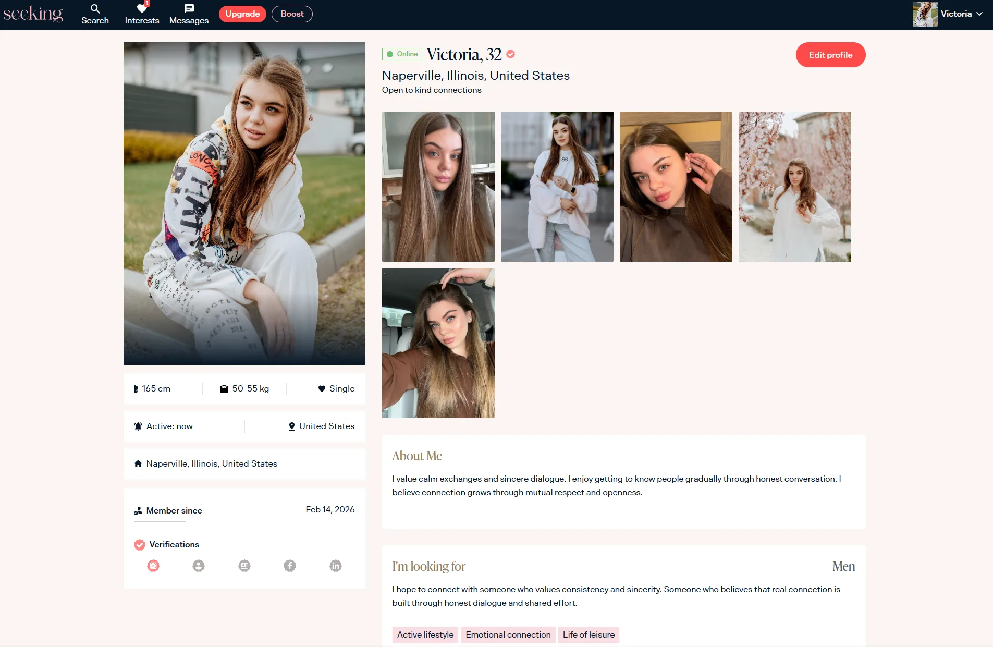Open the car selfie gallery thumbnail
993x647 pixels.
(438, 343)
